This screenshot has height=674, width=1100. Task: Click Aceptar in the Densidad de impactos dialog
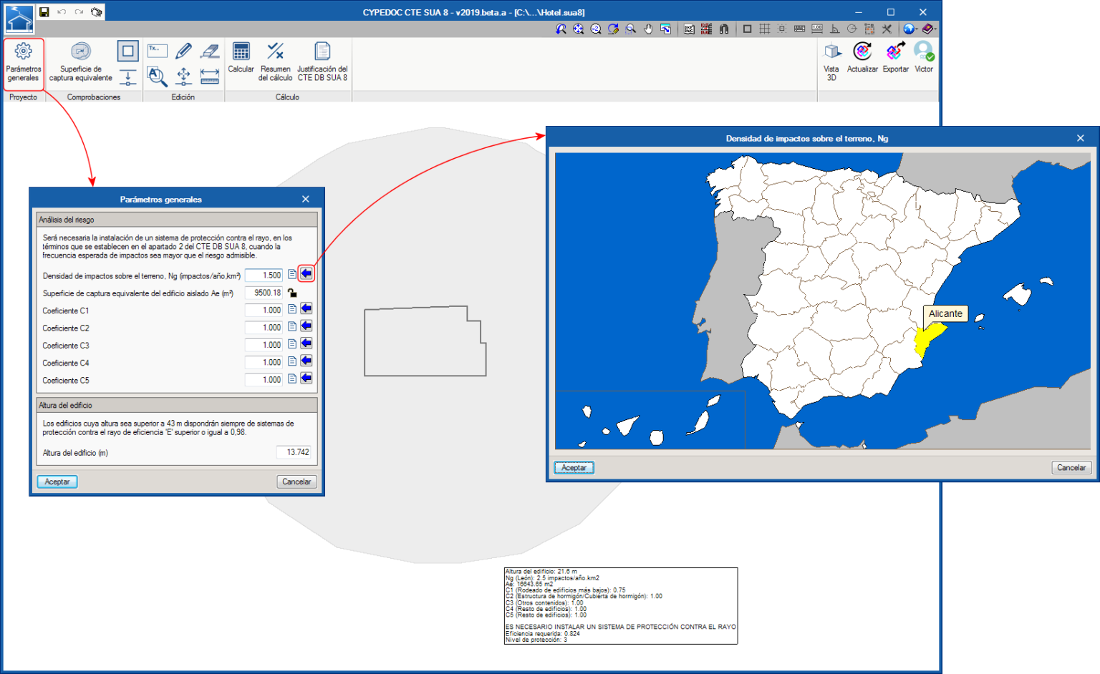[574, 468]
